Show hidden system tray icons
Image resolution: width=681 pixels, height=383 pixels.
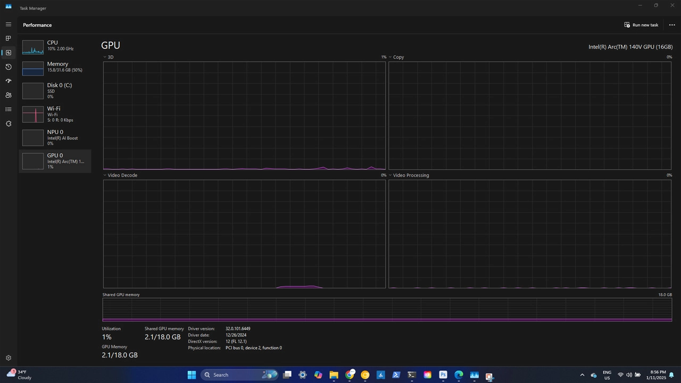tap(582, 375)
